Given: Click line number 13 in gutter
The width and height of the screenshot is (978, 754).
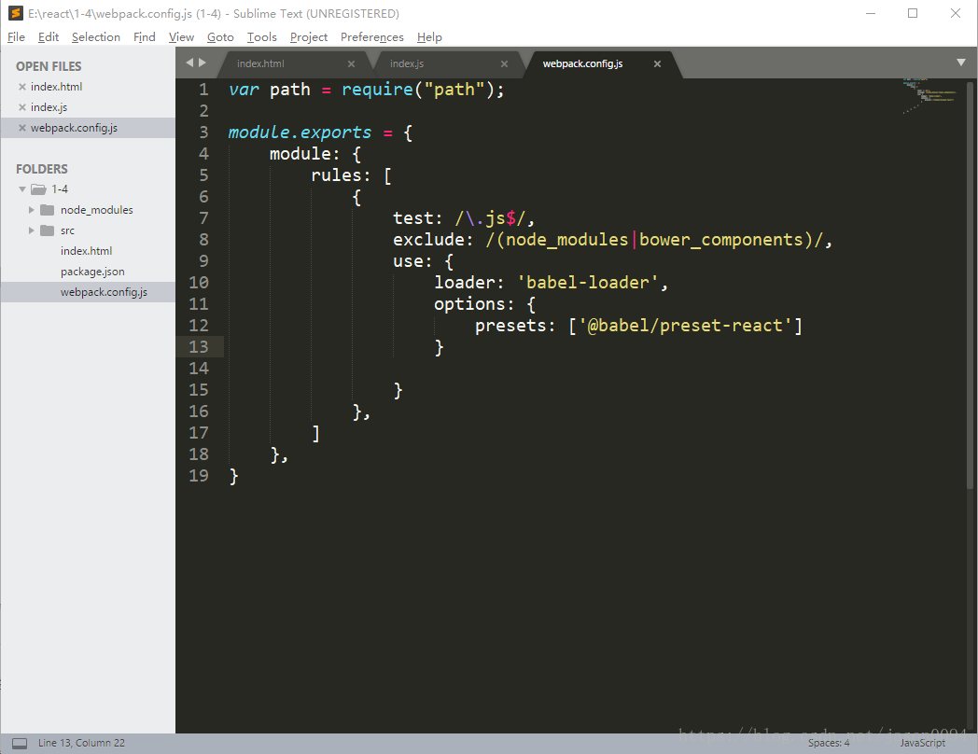Looking at the screenshot, I should coord(199,347).
